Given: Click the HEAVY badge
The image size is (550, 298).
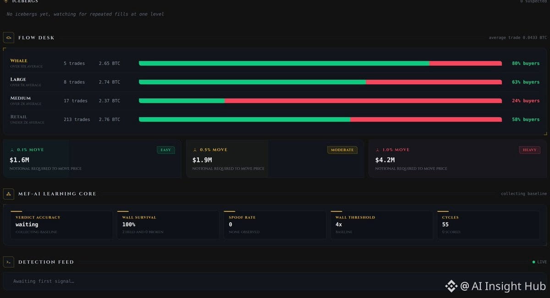Looking at the screenshot, I should [529, 150].
